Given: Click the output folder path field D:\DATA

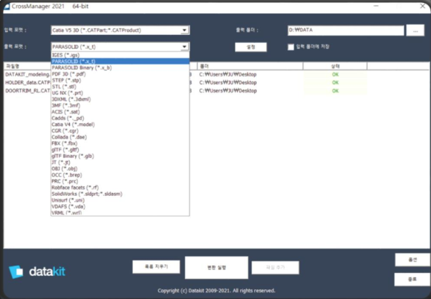Looking at the screenshot, I should 346,30.
